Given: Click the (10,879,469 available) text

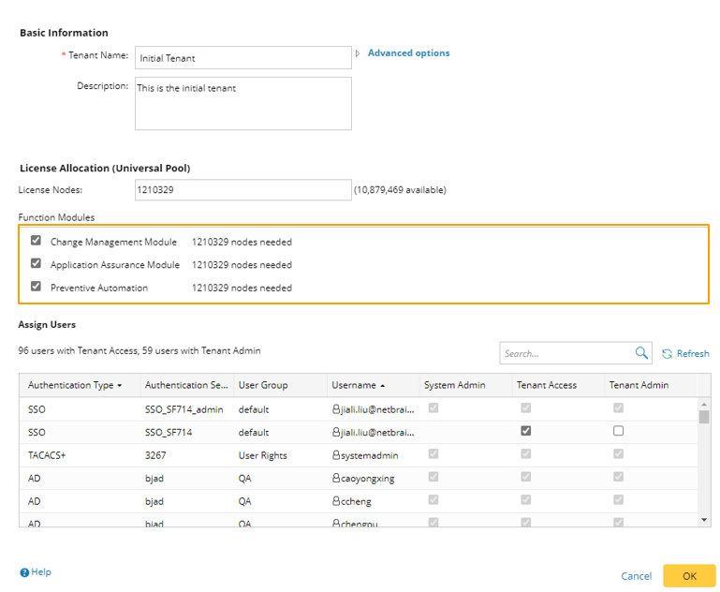Looking at the screenshot, I should click(x=400, y=189).
